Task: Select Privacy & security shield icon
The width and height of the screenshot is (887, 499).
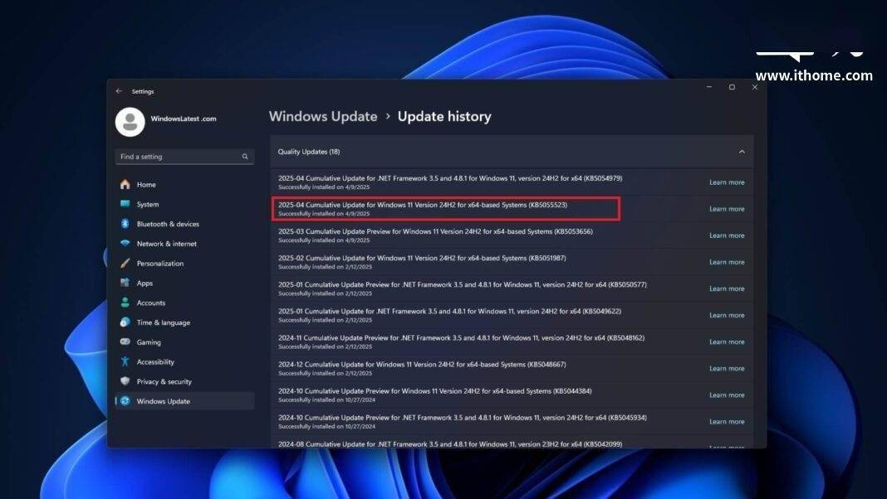Action: (125, 381)
